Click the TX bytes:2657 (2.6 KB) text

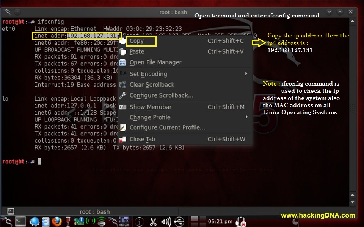tap(149, 148)
